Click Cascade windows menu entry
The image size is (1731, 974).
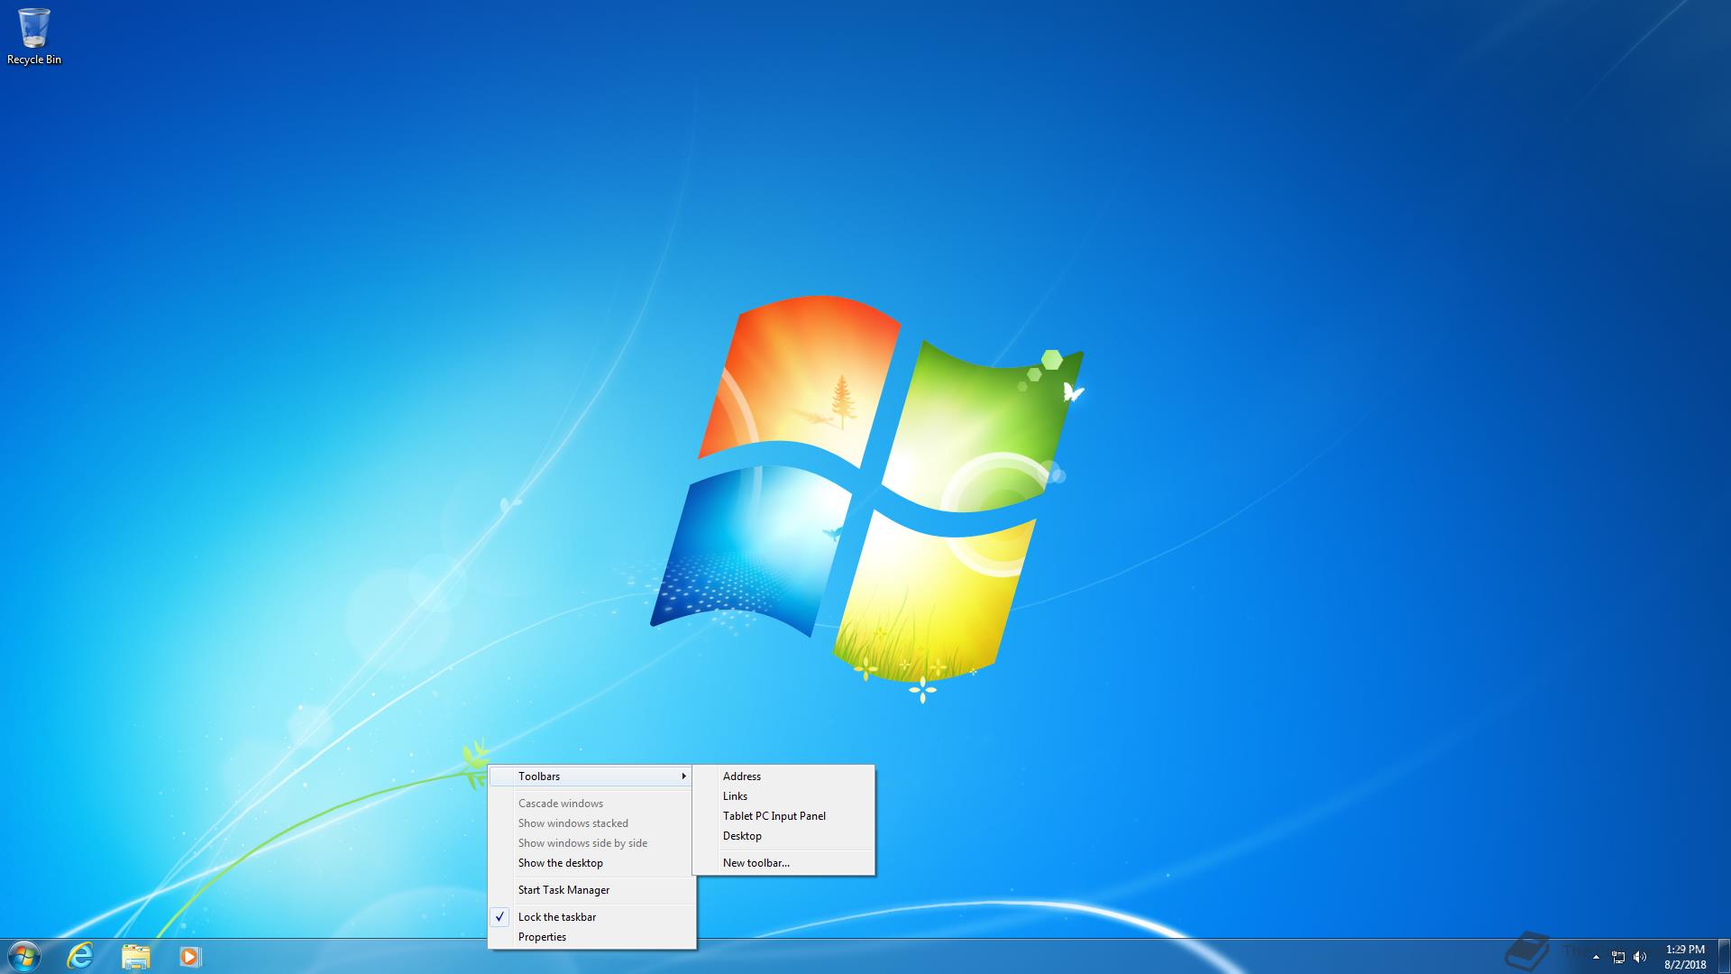click(591, 804)
